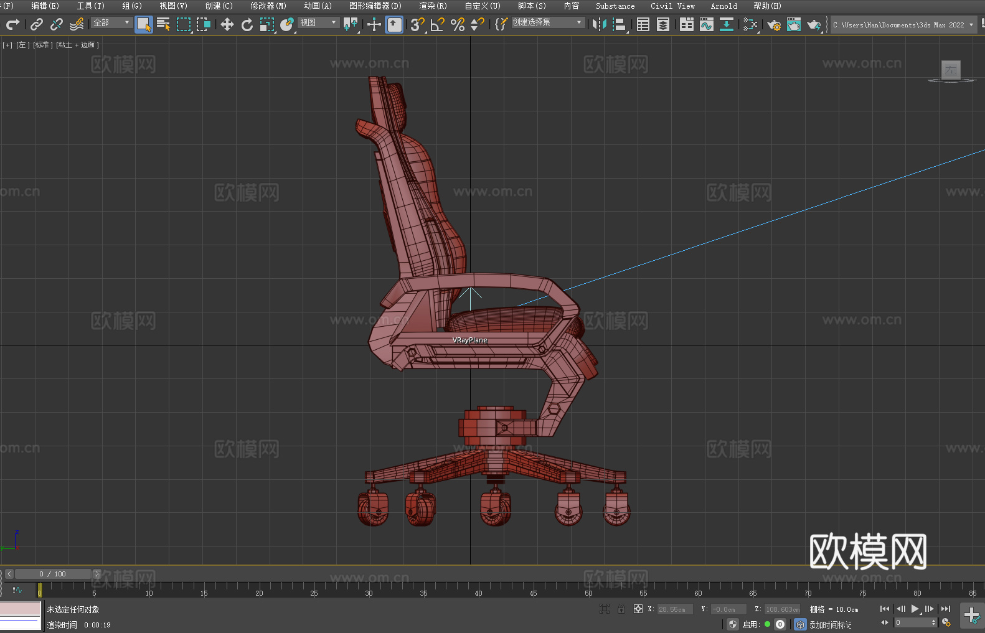Click the Play Animation button
985x633 pixels.
[x=915, y=609]
